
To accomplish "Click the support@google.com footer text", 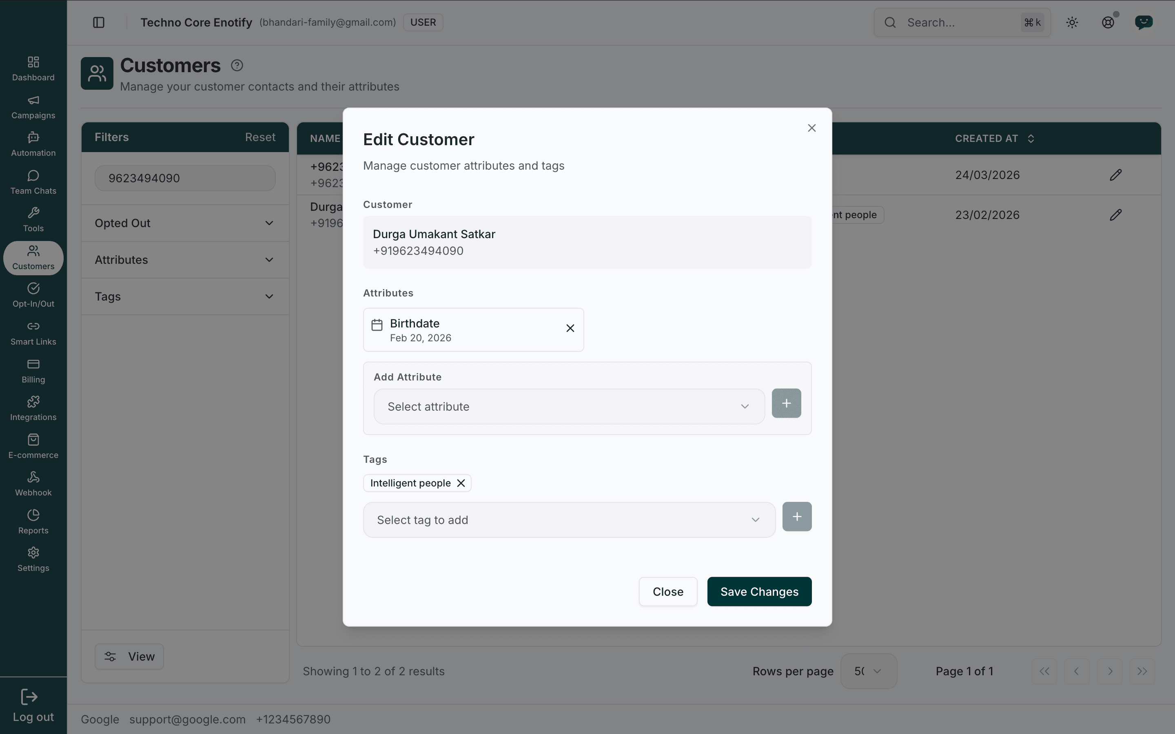I will (x=187, y=719).
